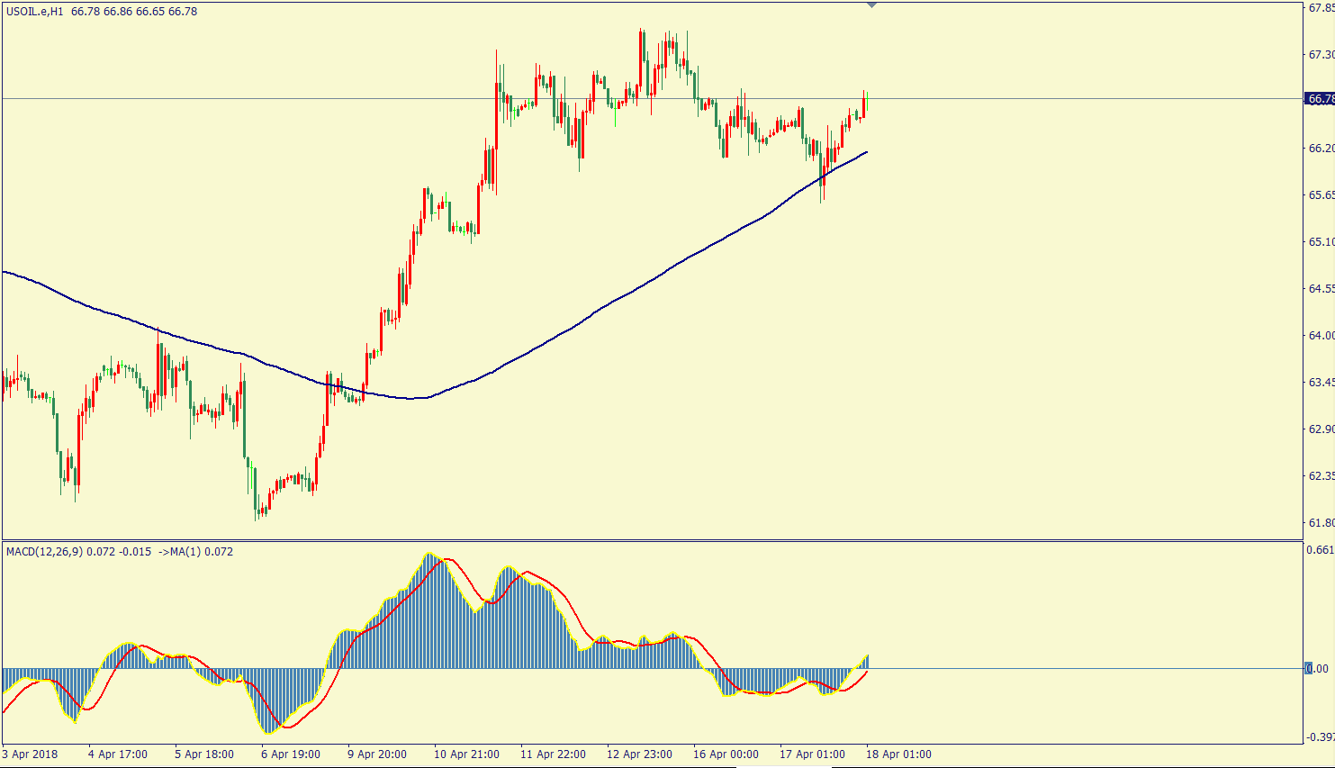Click the 12 Apr 23:00 time label
Image resolution: width=1335 pixels, height=768 pixels.
639,754
